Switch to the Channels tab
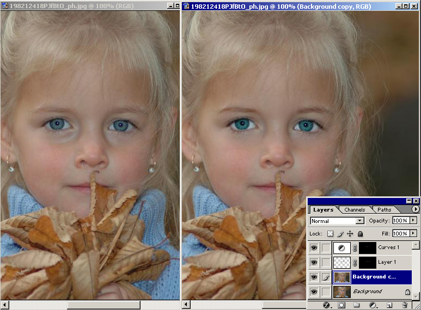The height and width of the screenshot is (310, 421). 355,210
